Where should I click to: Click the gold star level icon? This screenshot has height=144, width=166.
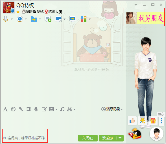[x=18, y=12]
